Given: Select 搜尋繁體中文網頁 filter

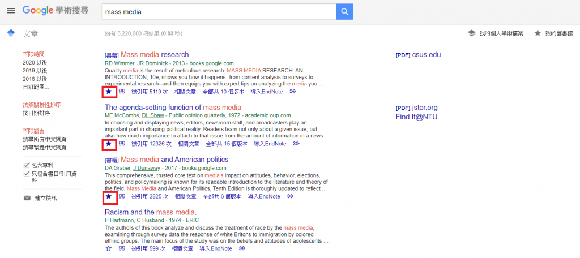Looking at the screenshot, I should coord(44,148).
